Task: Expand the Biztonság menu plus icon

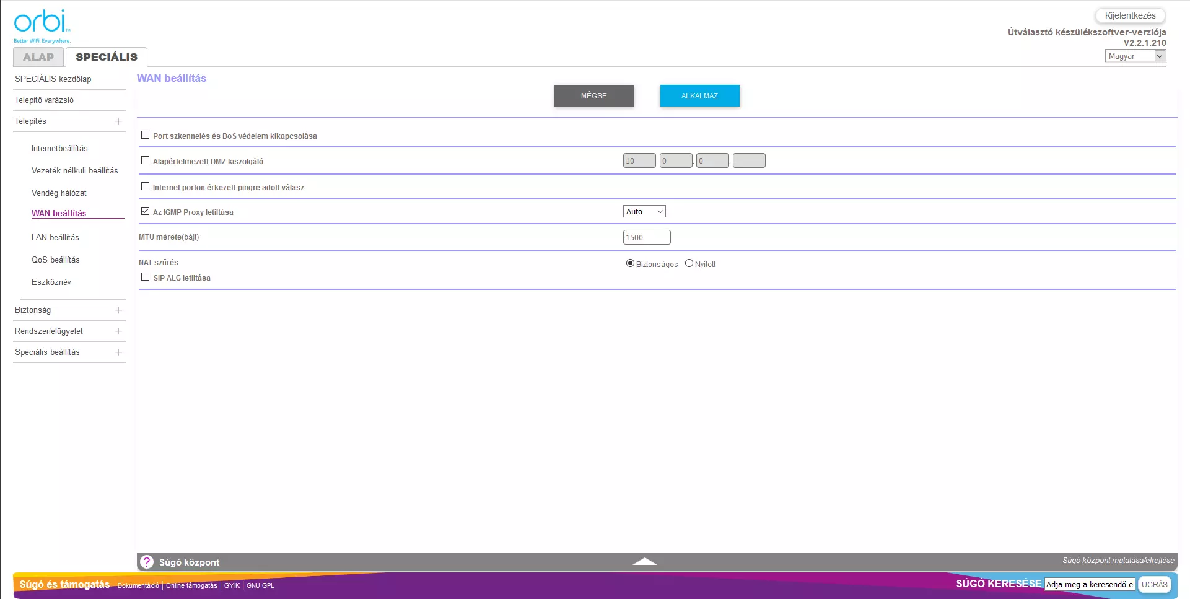Action: coord(118,310)
